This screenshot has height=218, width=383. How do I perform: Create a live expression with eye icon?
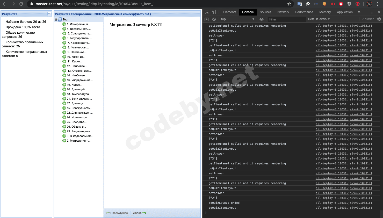[262, 19]
